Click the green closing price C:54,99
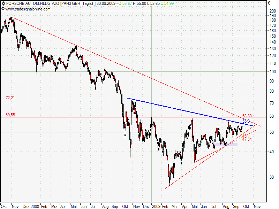 [166, 3]
